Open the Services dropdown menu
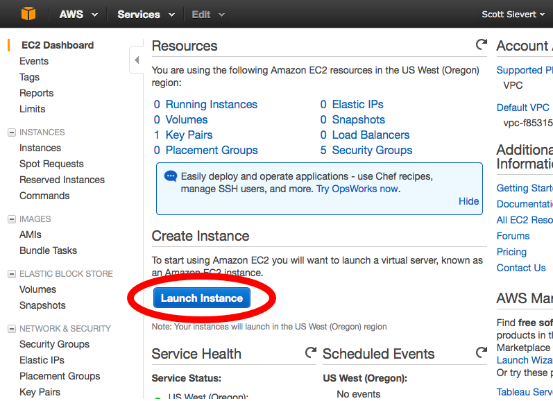The width and height of the screenshot is (553, 401). coord(146,15)
